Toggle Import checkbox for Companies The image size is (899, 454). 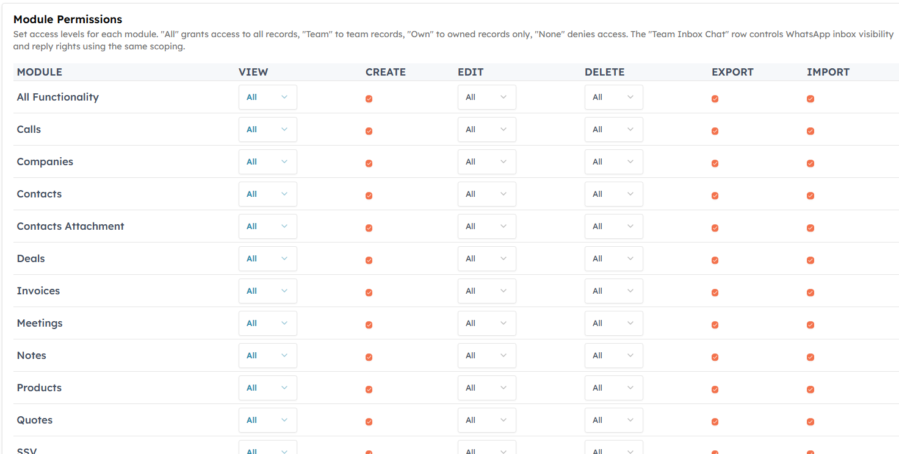(811, 163)
